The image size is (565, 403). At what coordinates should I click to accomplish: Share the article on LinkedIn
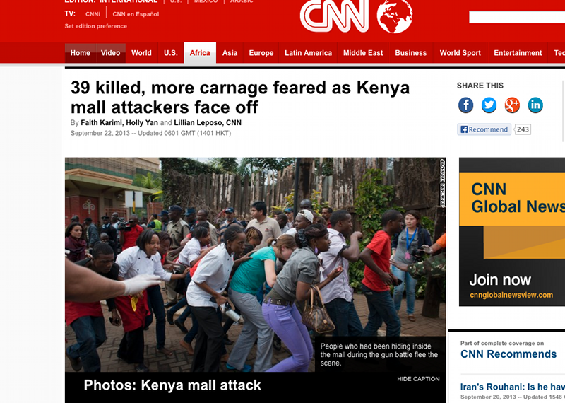tap(535, 105)
